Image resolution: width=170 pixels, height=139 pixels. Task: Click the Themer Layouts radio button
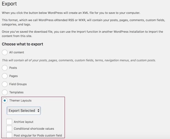point(5,101)
